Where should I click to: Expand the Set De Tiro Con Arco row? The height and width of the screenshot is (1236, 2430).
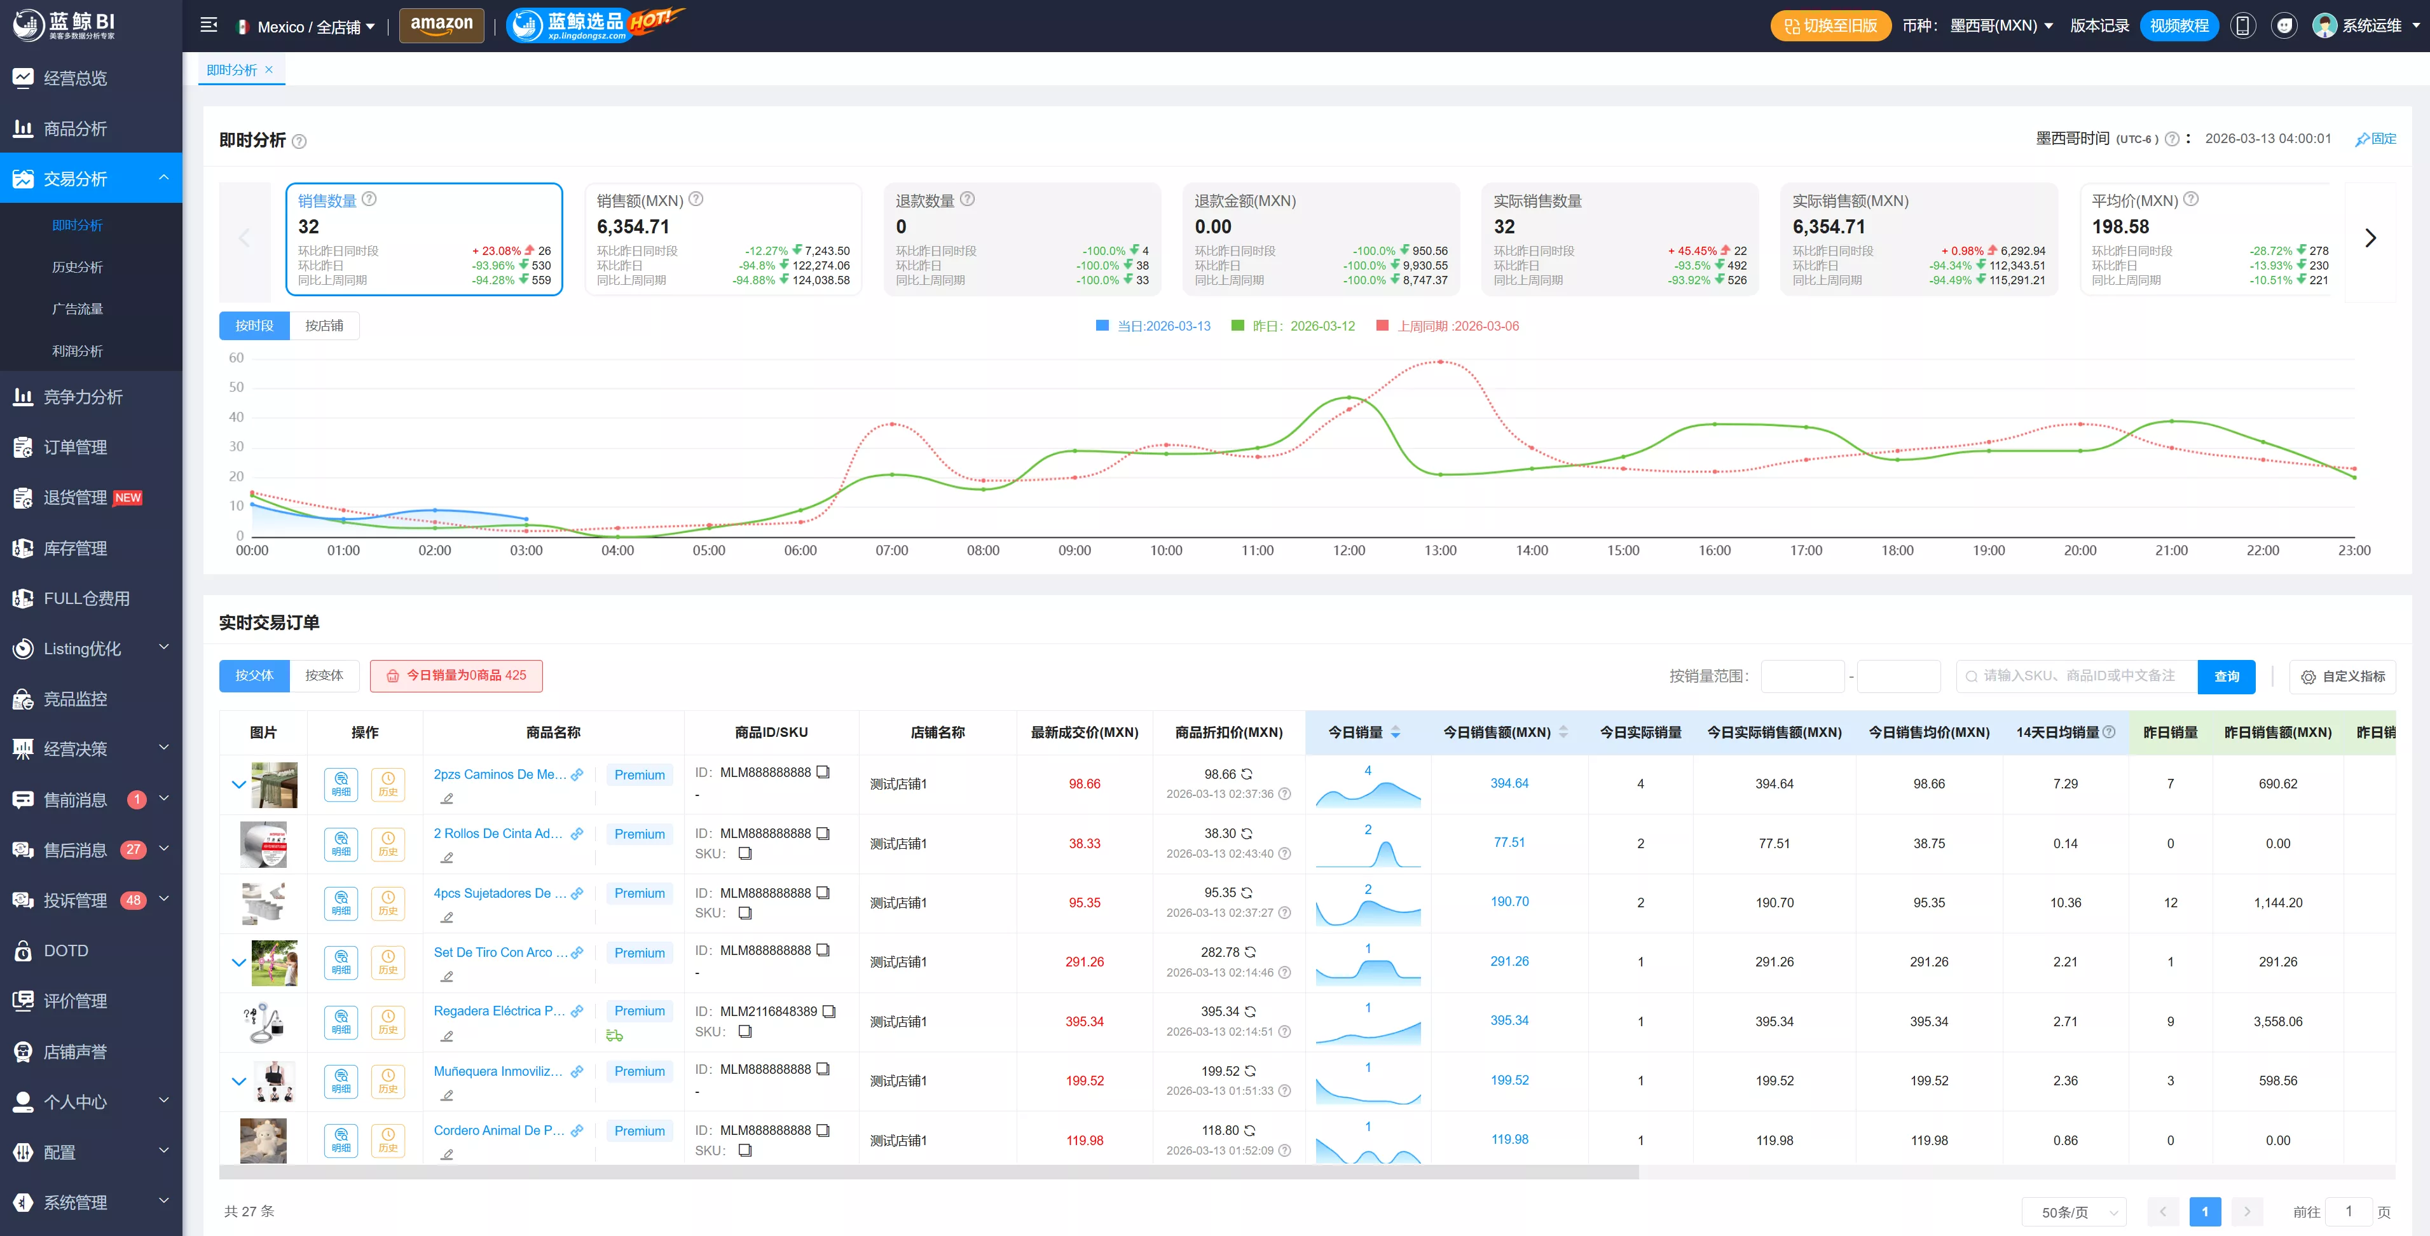click(x=238, y=963)
